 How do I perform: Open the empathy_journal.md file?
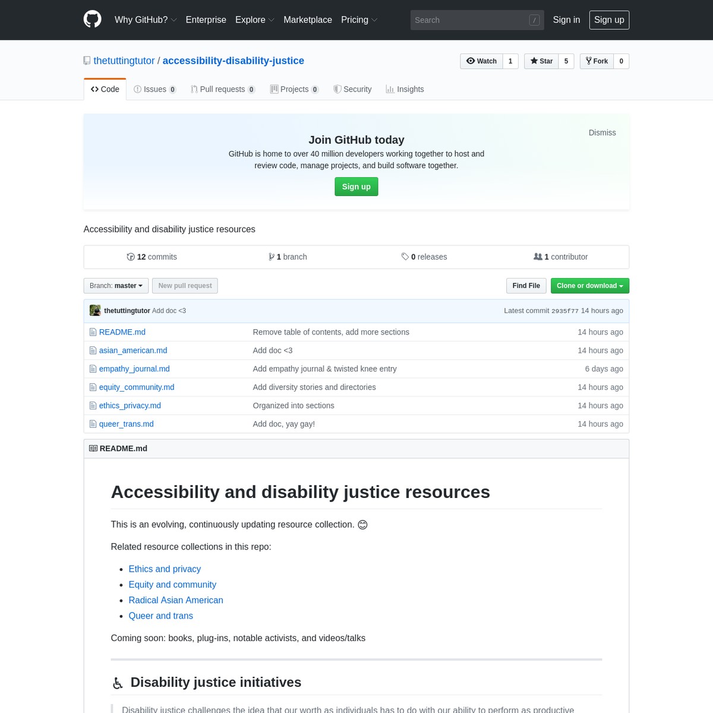click(x=134, y=369)
